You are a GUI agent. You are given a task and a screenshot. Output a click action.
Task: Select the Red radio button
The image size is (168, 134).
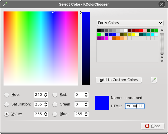(55, 95)
